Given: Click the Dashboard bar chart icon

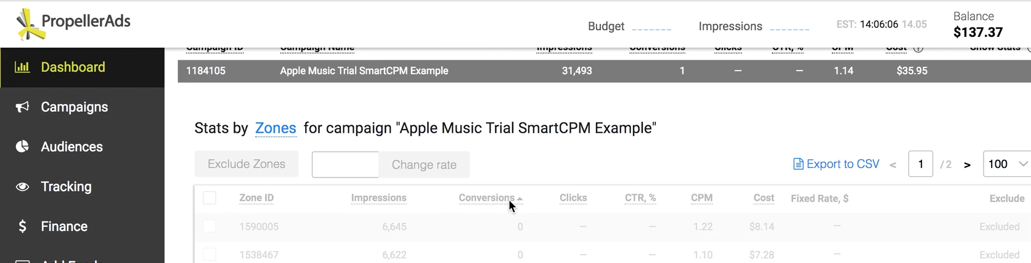Looking at the screenshot, I should (x=22, y=67).
